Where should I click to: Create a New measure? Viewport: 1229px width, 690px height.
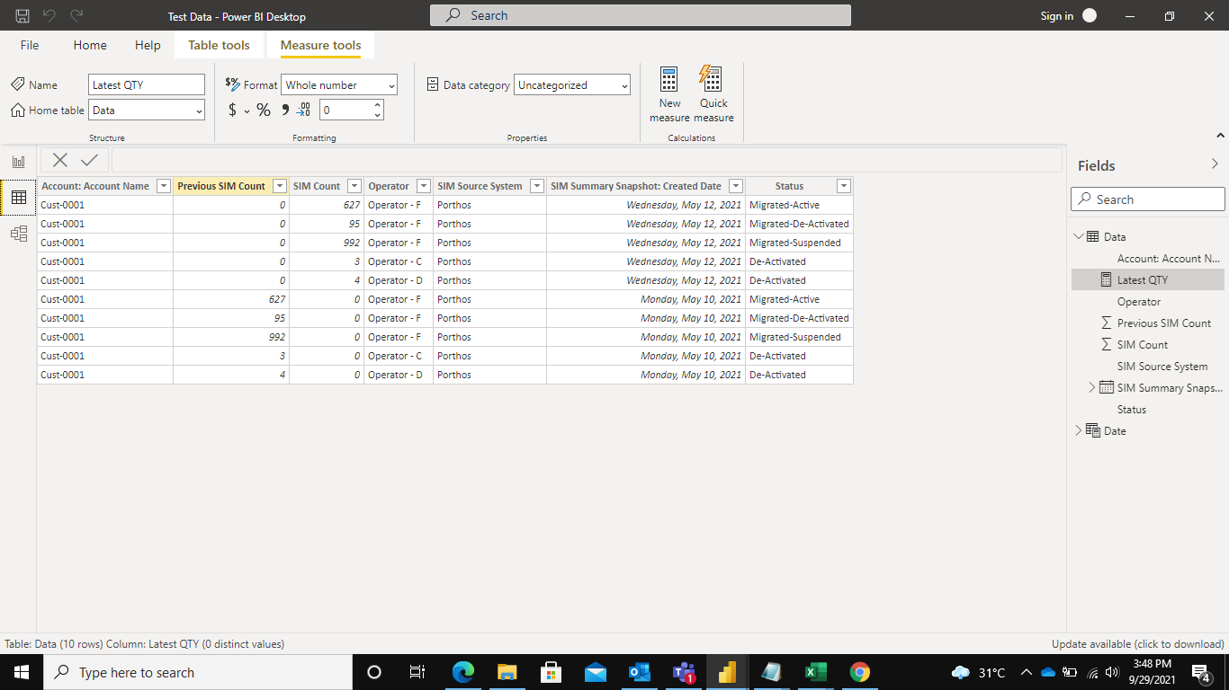tap(669, 94)
